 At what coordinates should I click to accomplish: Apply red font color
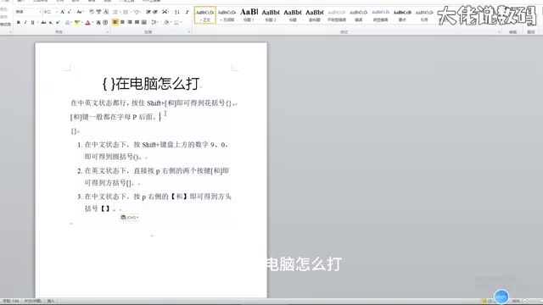point(87,23)
